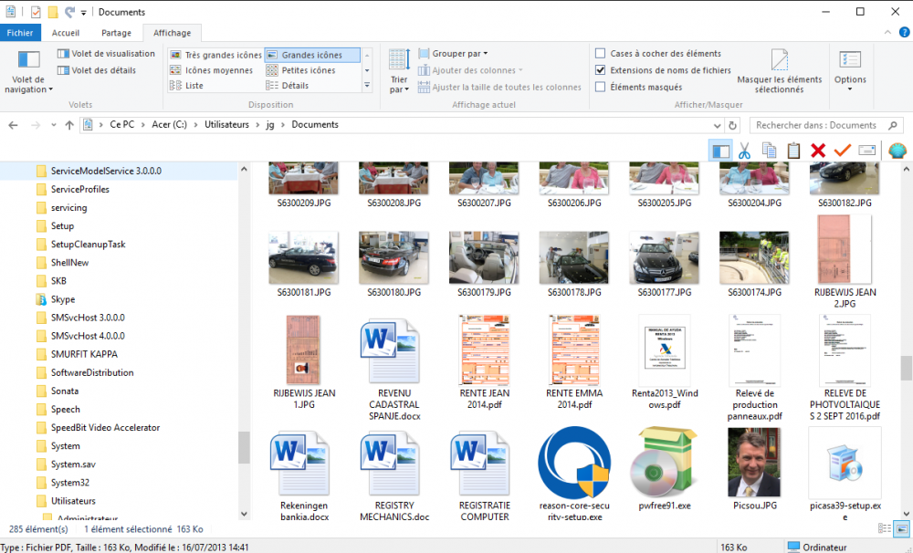This screenshot has height=553, width=913.
Task: Enable 'Cases à cocher des éléments' checkbox
Action: (601, 54)
